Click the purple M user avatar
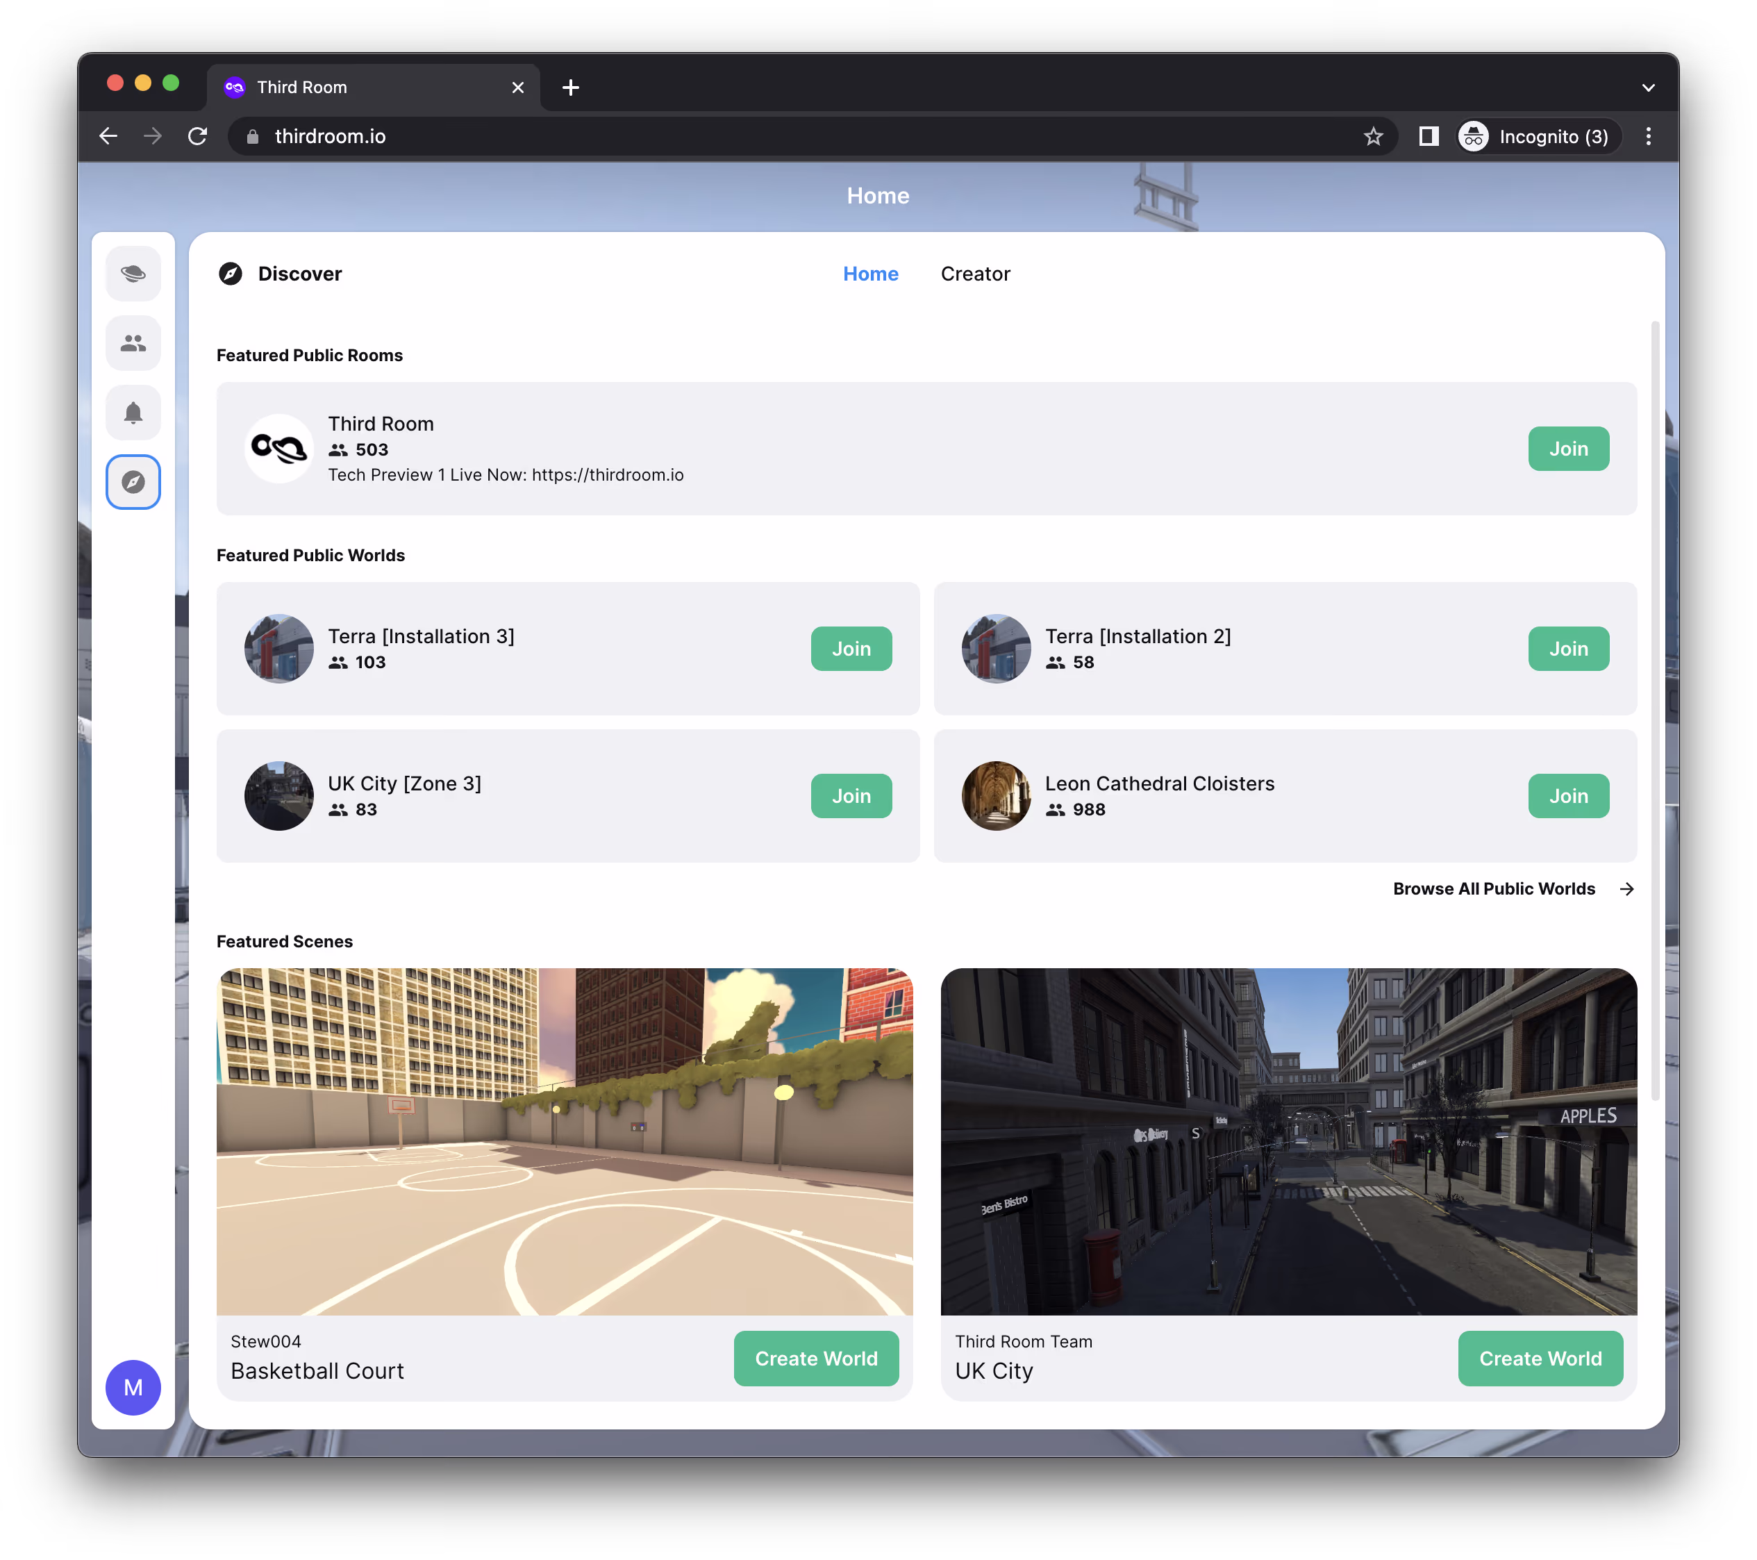This screenshot has width=1757, height=1560. (133, 1386)
